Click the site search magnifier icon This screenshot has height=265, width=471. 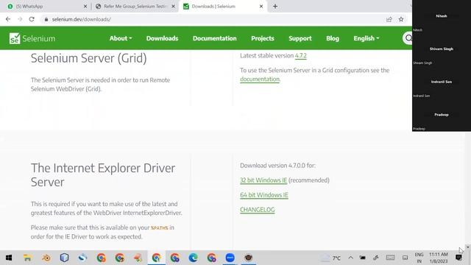coord(408,38)
